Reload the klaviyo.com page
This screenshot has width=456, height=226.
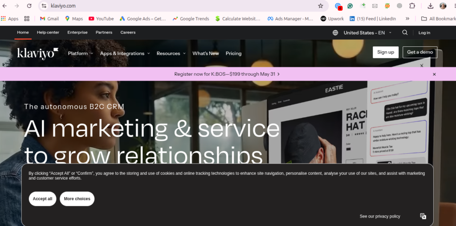coord(29,6)
